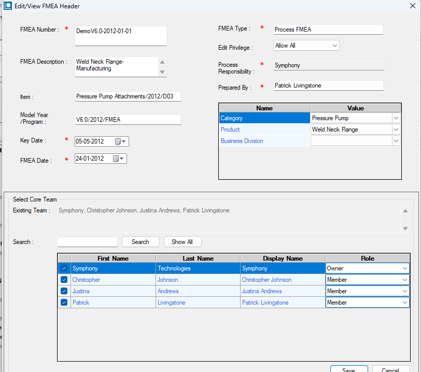The height and width of the screenshot is (372, 421).
Task: Change the role dropdown for Symphony
Action: point(404,268)
